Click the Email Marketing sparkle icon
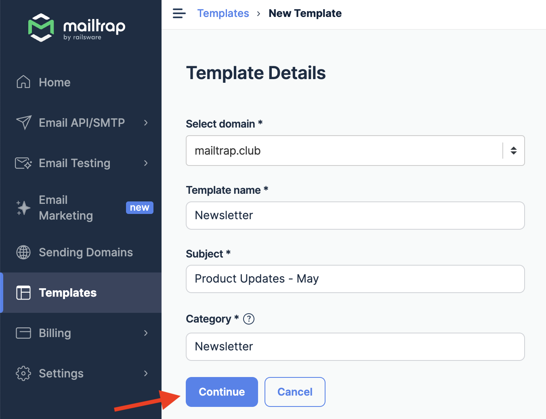Screen dimensions: 546x419 click(23, 207)
